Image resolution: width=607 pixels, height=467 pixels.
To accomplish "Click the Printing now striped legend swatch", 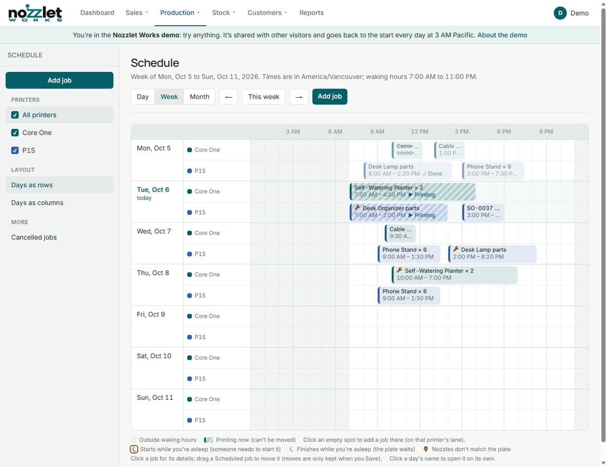I will (x=208, y=440).
